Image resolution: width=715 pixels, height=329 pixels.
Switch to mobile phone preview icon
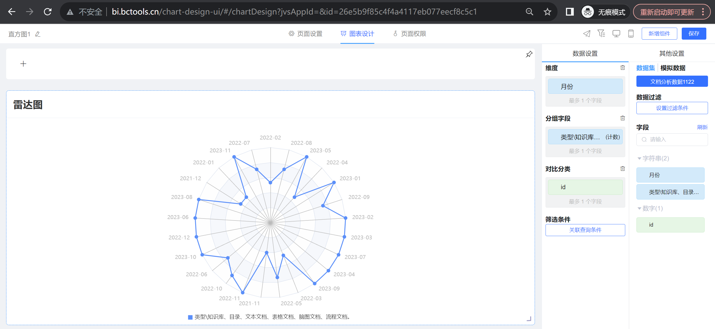(631, 34)
